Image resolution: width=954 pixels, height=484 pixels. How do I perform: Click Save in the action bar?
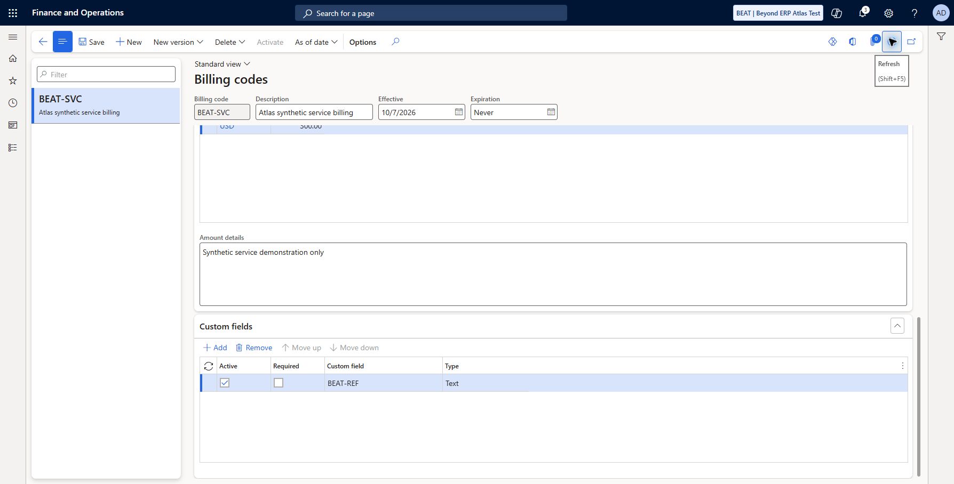92,42
